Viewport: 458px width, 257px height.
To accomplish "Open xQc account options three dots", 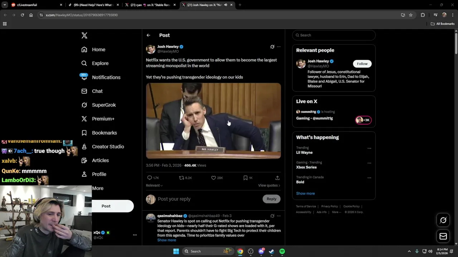I will tap(135, 235).
